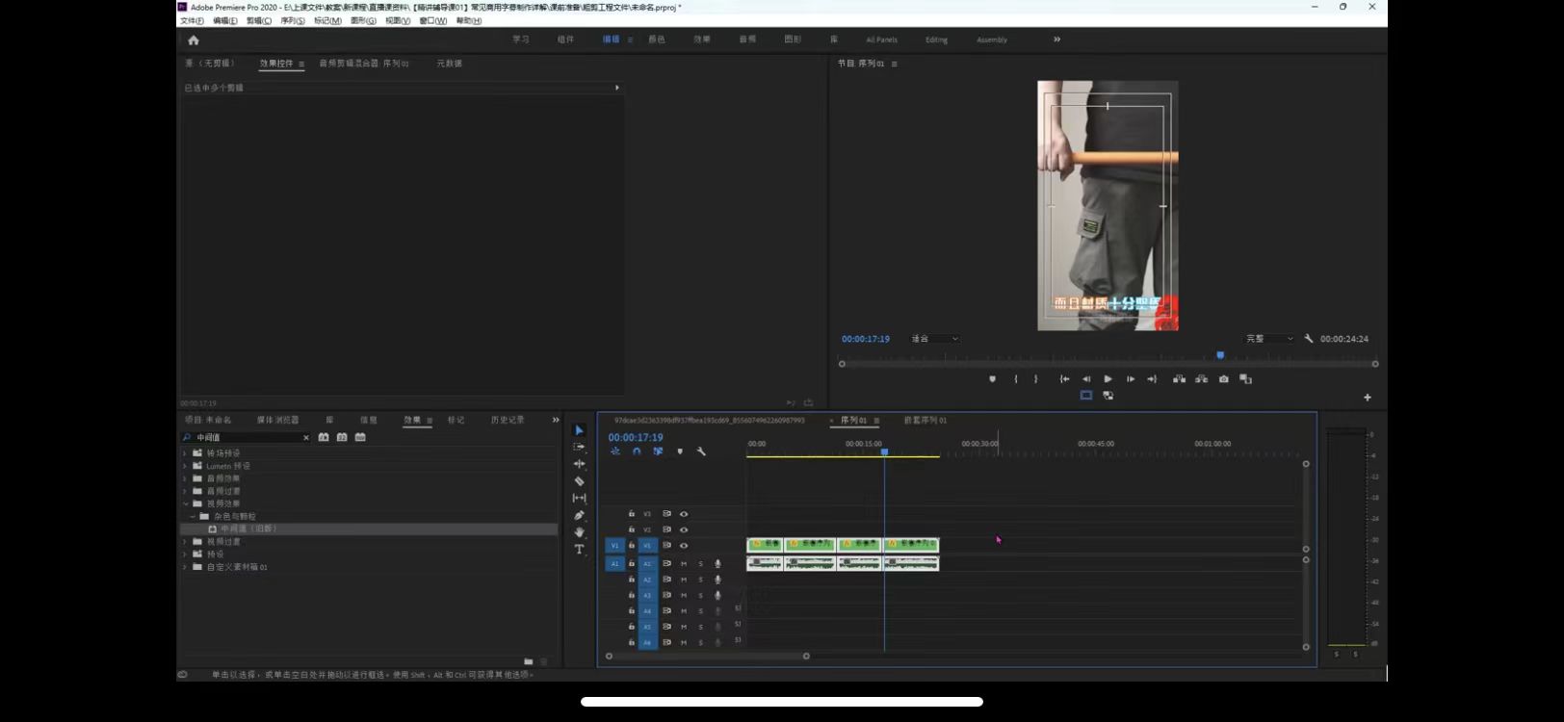The width and height of the screenshot is (1564, 722).
Task: Collapse the 视频效果 folder in Effects
Action: [x=186, y=503]
